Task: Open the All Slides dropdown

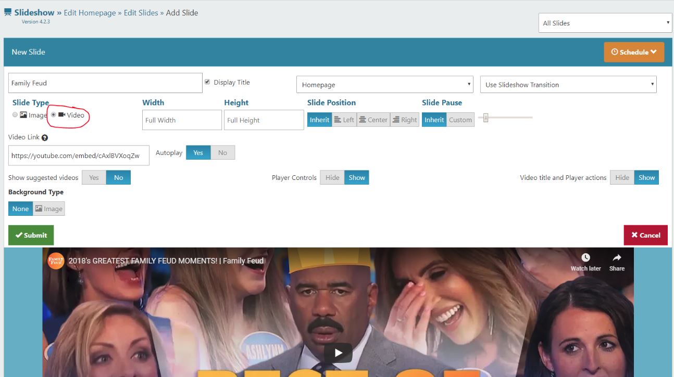Action: (605, 23)
